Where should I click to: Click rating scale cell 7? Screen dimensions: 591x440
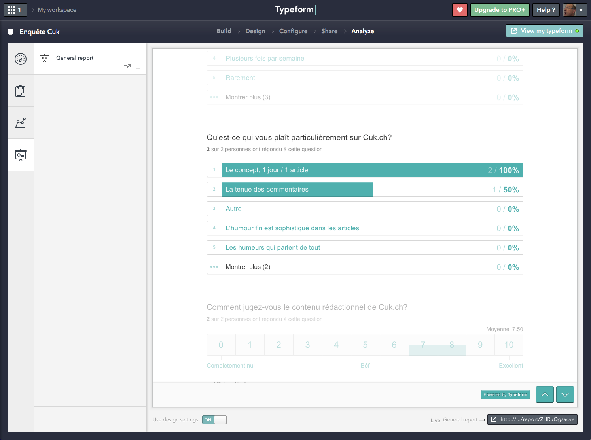click(423, 345)
